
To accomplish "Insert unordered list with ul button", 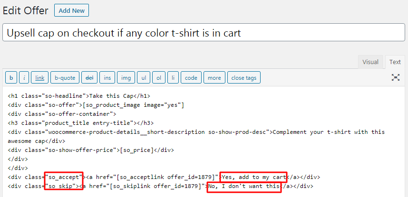I will 144,78.
